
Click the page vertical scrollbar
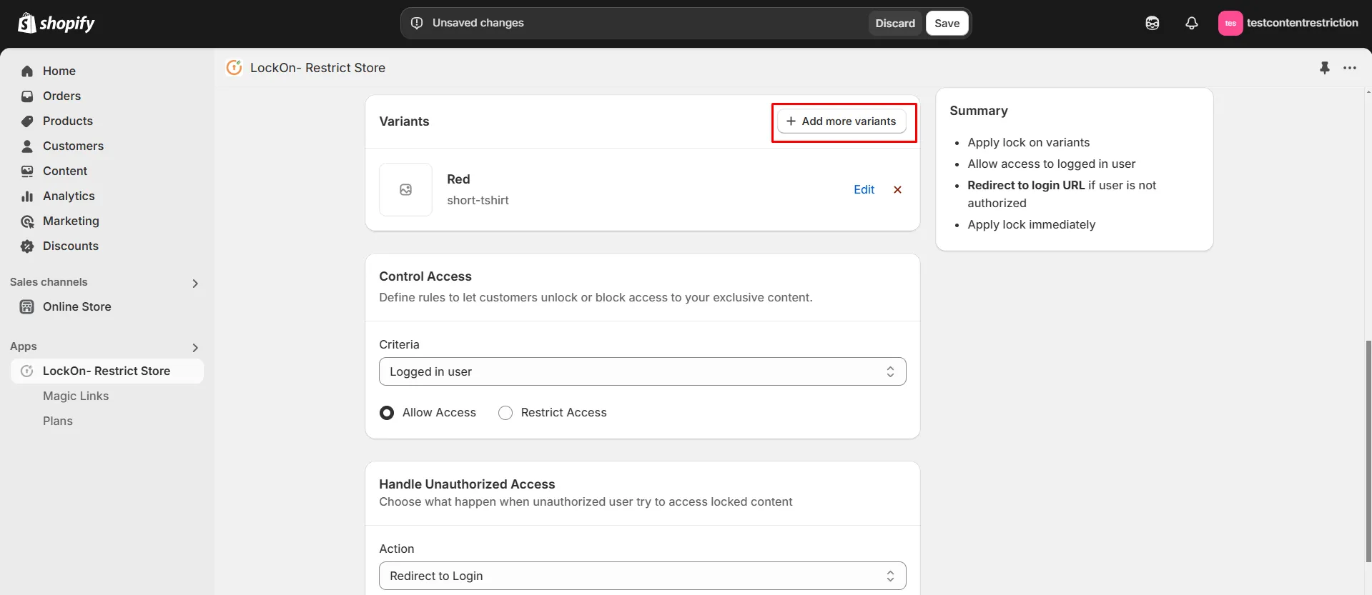click(x=1368, y=450)
